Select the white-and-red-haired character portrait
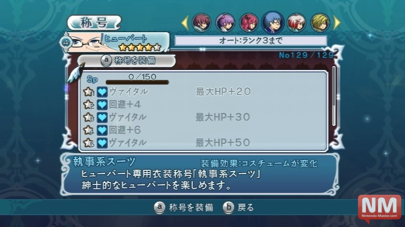Viewport: 405px width, 227px height. click(x=296, y=23)
